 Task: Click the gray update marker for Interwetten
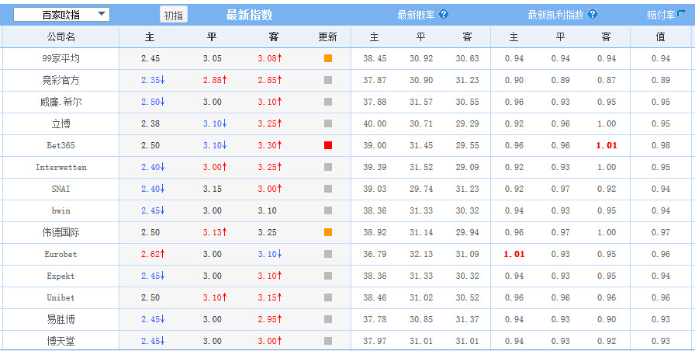coord(328,167)
